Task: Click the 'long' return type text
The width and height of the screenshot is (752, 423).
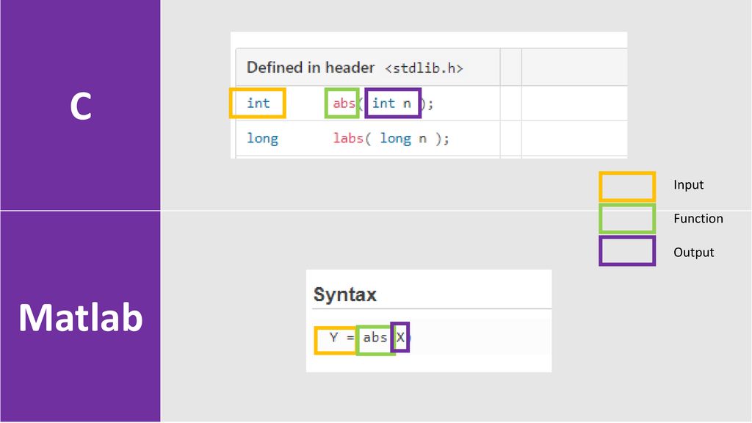Action: coord(262,138)
